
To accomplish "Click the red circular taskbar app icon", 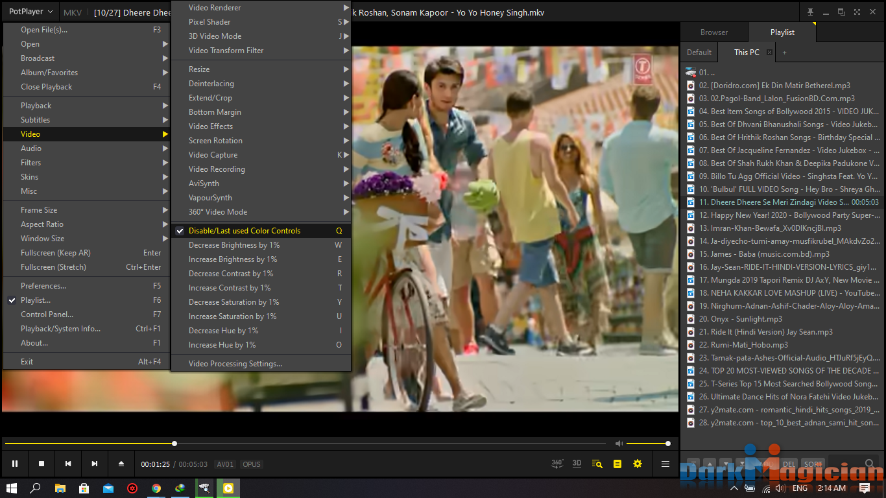I will pyautogui.click(x=132, y=488).
